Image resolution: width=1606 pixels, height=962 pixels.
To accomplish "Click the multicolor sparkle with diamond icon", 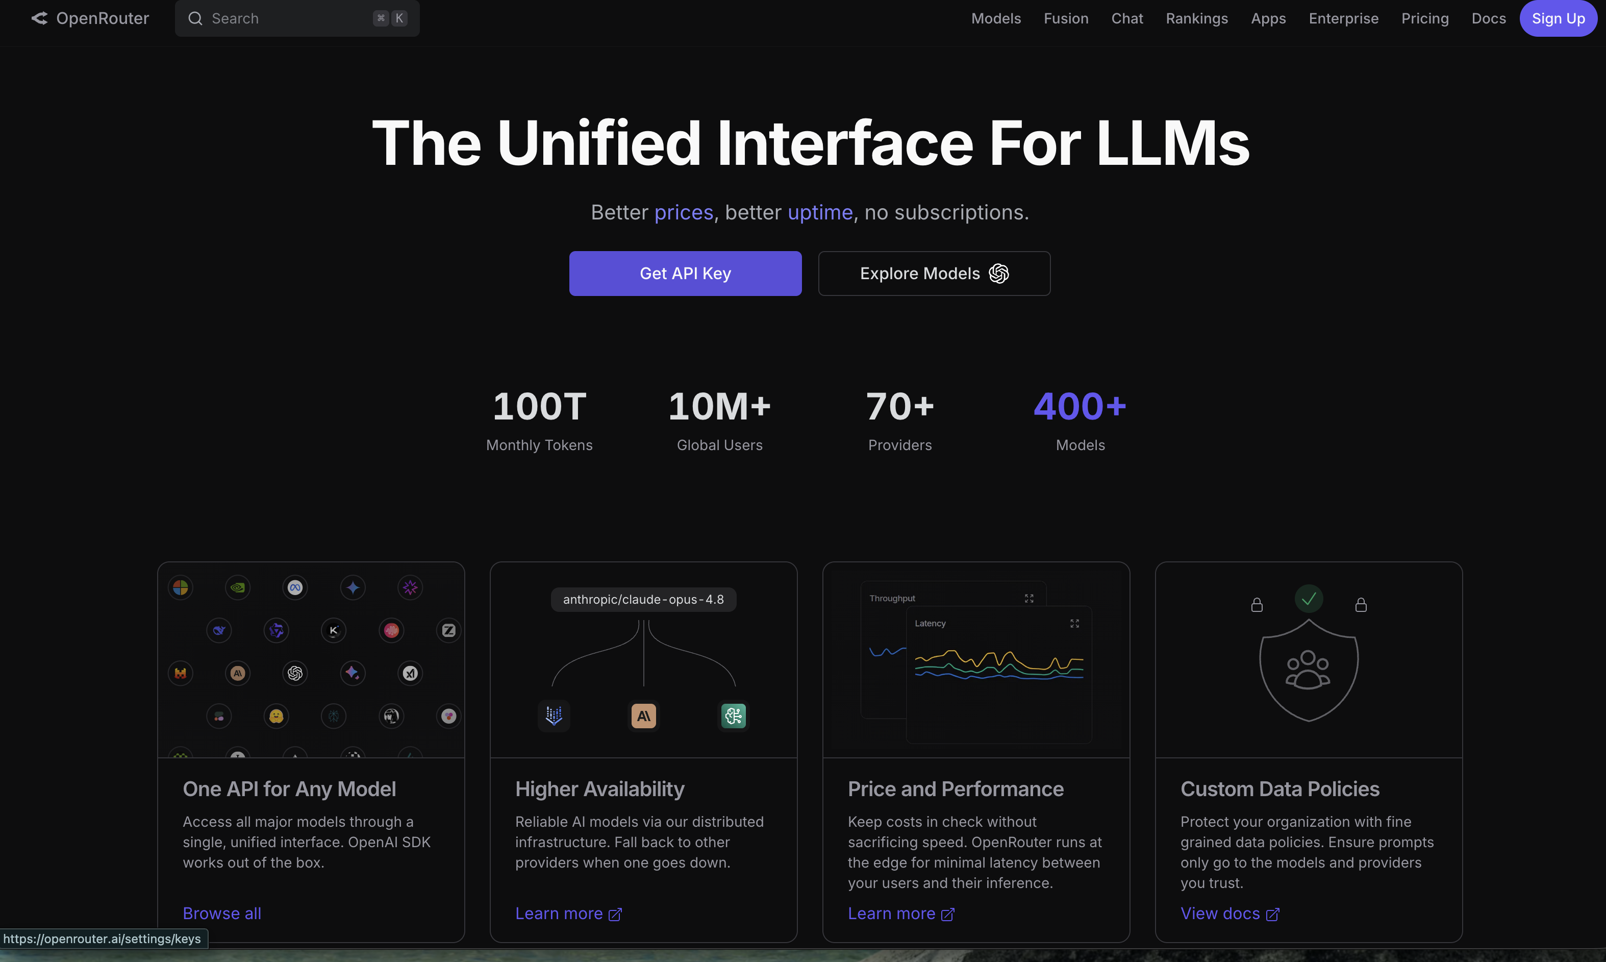I will click(x=353, y=673).
